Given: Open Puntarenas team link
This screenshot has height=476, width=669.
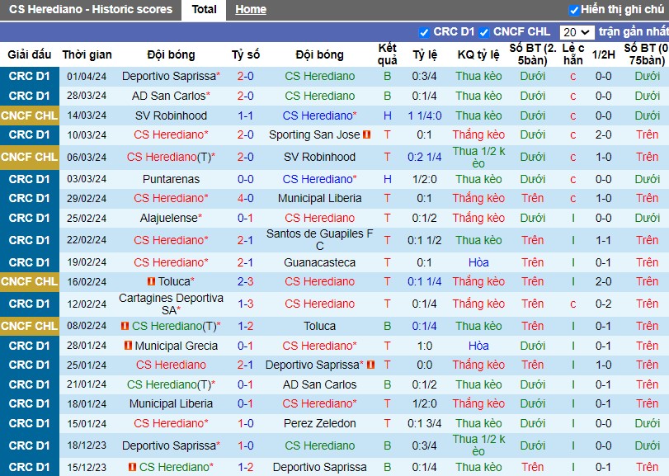Looking at the screenshot, I should pos(171,179).
